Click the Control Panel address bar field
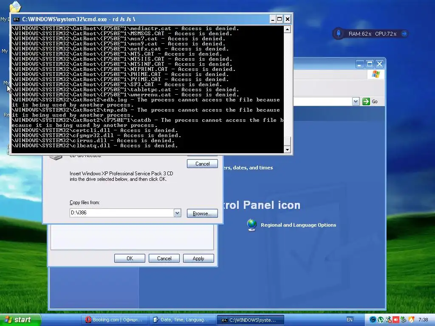The height and width of the screenshot is (326, 435). click(323, 101)
